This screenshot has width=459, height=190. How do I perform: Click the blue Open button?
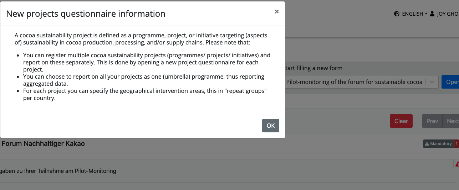click(x=450, y=82)
